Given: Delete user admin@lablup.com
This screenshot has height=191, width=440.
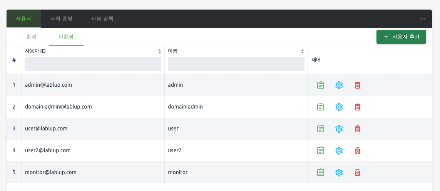Looking at the screenshot, I should point(358,85).
